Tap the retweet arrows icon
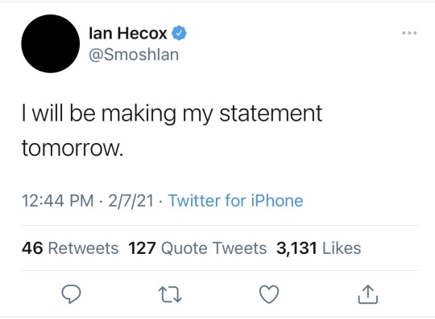The height and width of the screenshot is (319, 435). point(170,295)
